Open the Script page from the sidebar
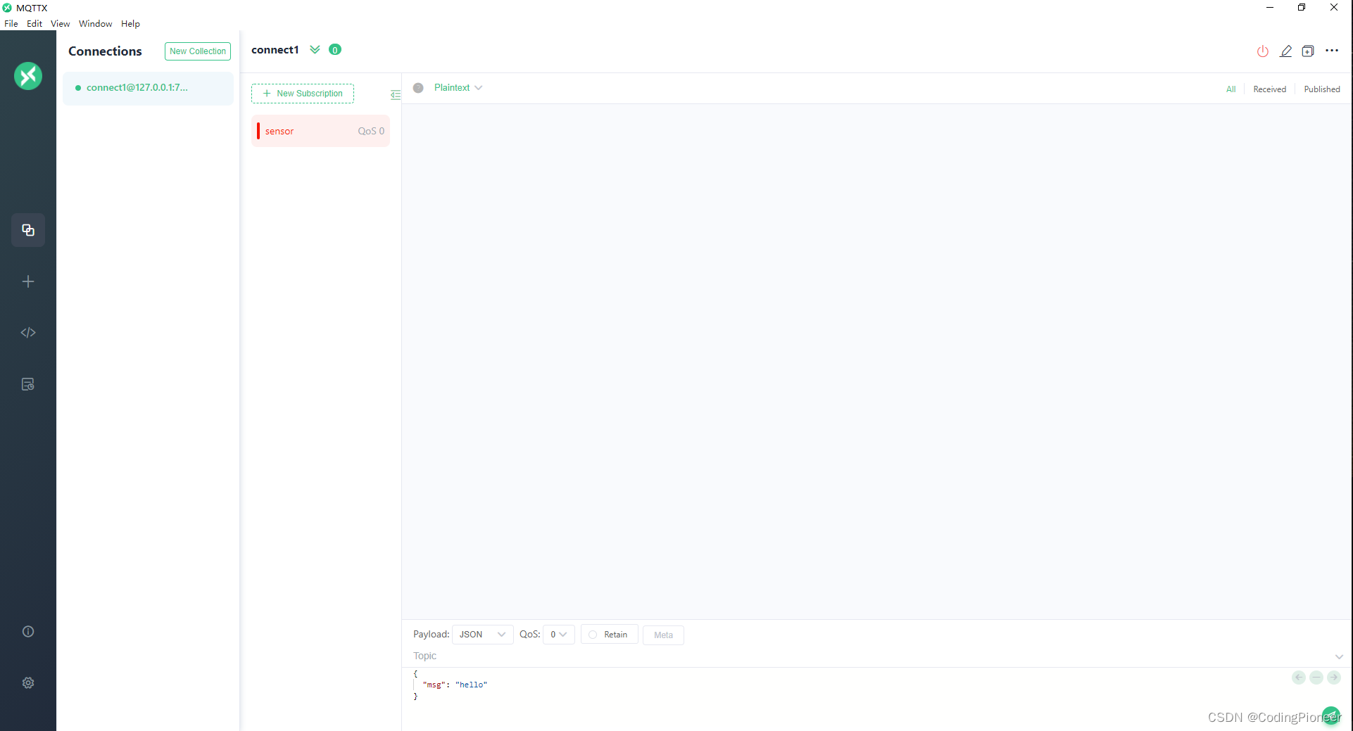 click(28, 333)
